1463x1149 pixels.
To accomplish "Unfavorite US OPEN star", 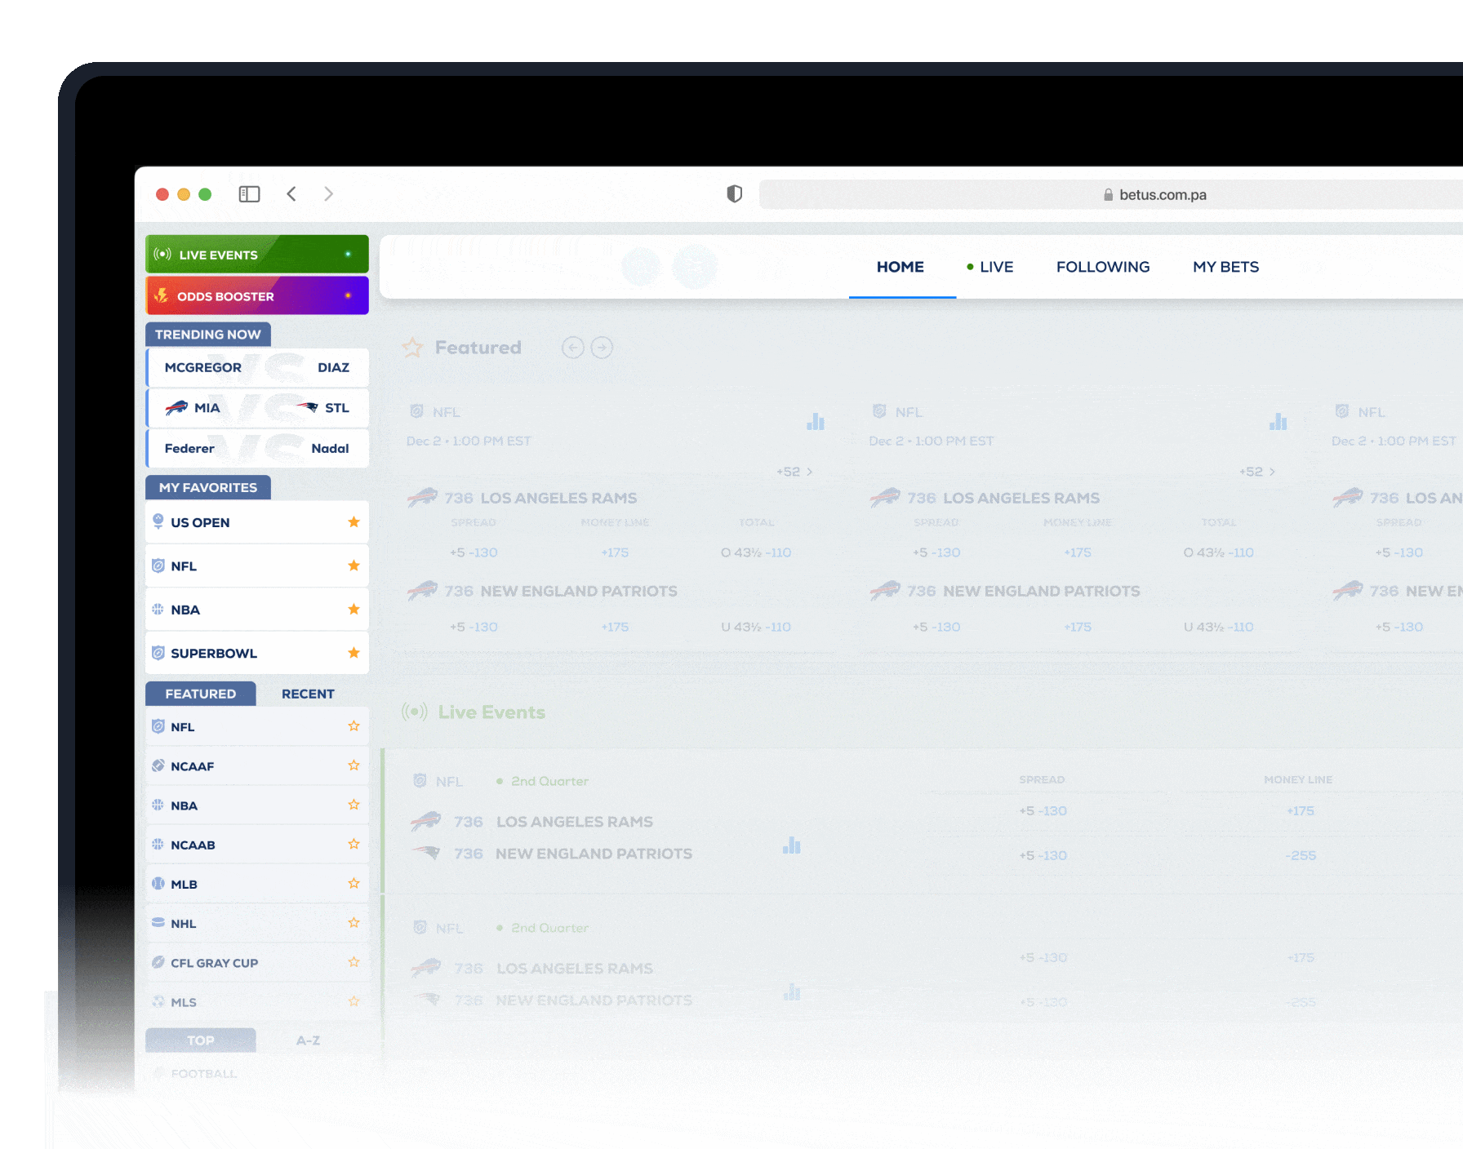I will tap(354, 522).
